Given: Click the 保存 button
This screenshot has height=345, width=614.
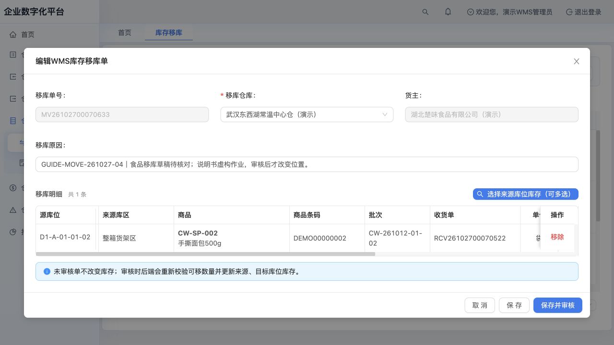Looking at the screenshot, I should 514,305.
